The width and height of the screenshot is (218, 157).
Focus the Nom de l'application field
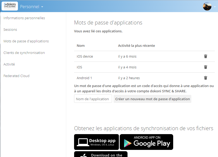(x=93, y=99)
